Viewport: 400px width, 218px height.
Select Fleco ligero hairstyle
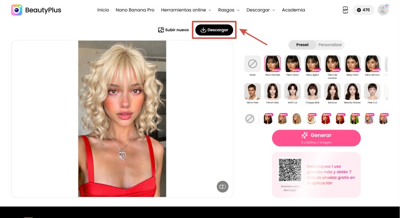[x=312, y=64]
